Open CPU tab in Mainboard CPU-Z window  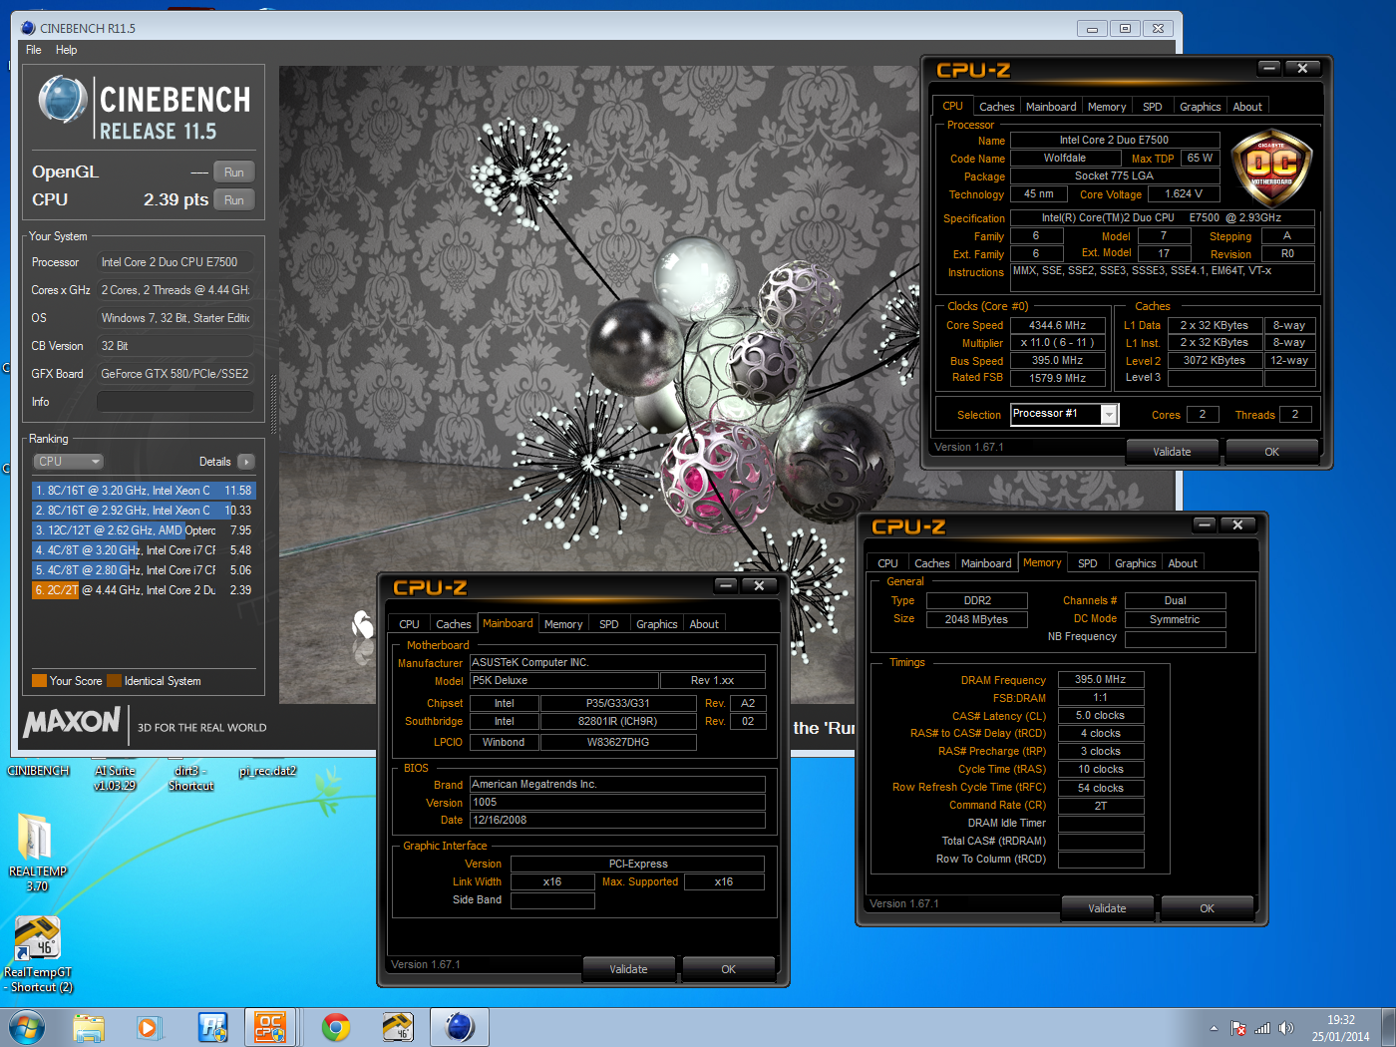409,624
